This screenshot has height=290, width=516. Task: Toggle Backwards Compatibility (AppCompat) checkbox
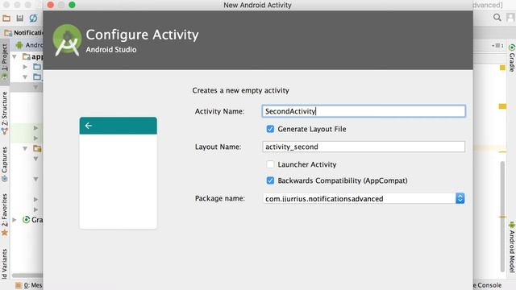[270, 180]
